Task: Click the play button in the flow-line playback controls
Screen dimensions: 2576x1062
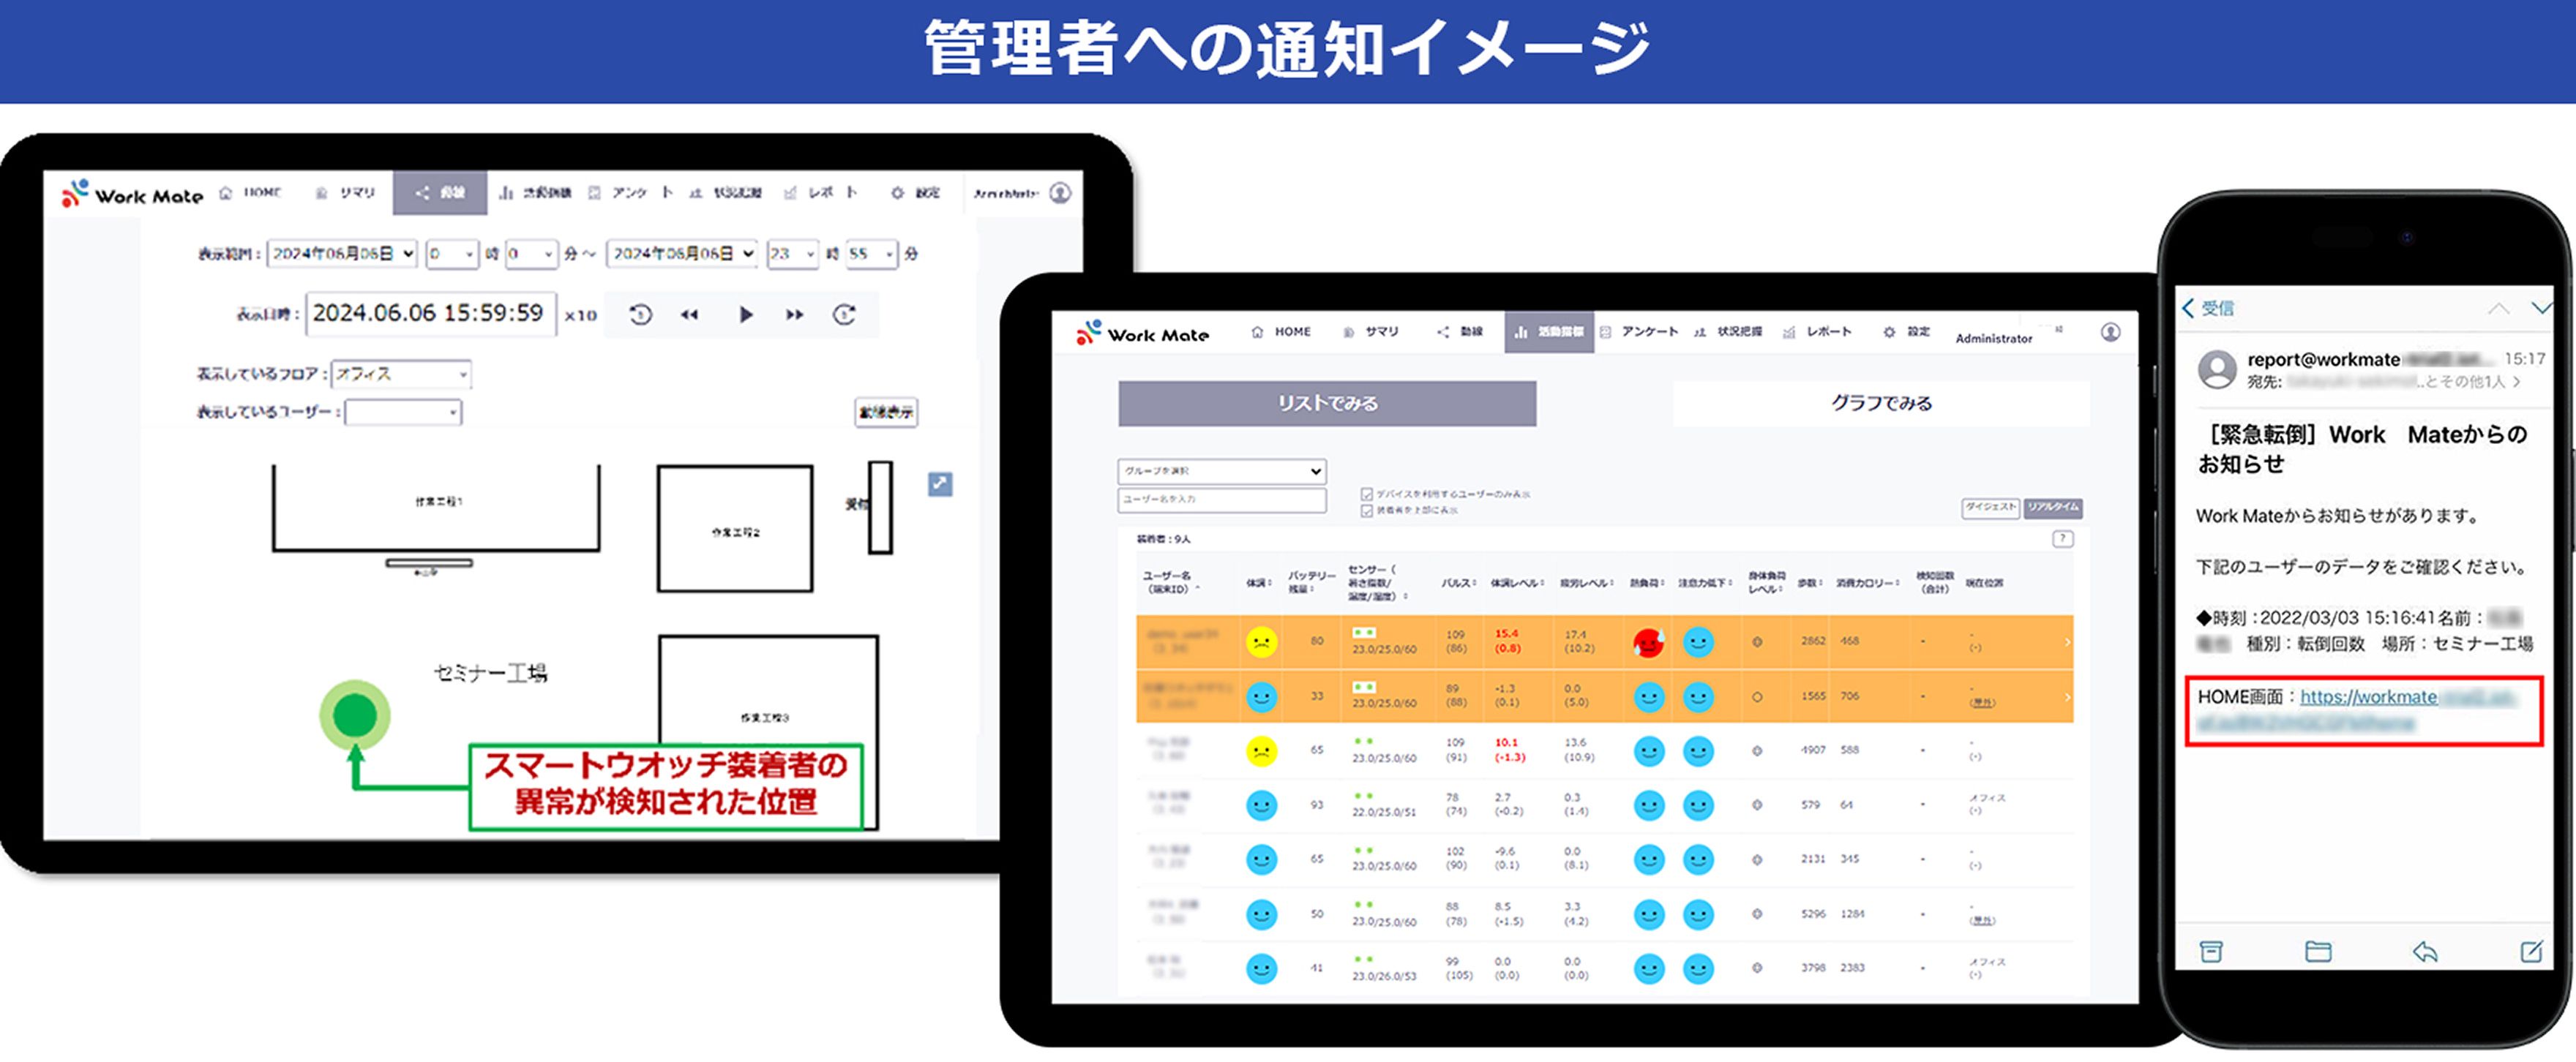Action: pyautogui.click(x=745, y=315)
